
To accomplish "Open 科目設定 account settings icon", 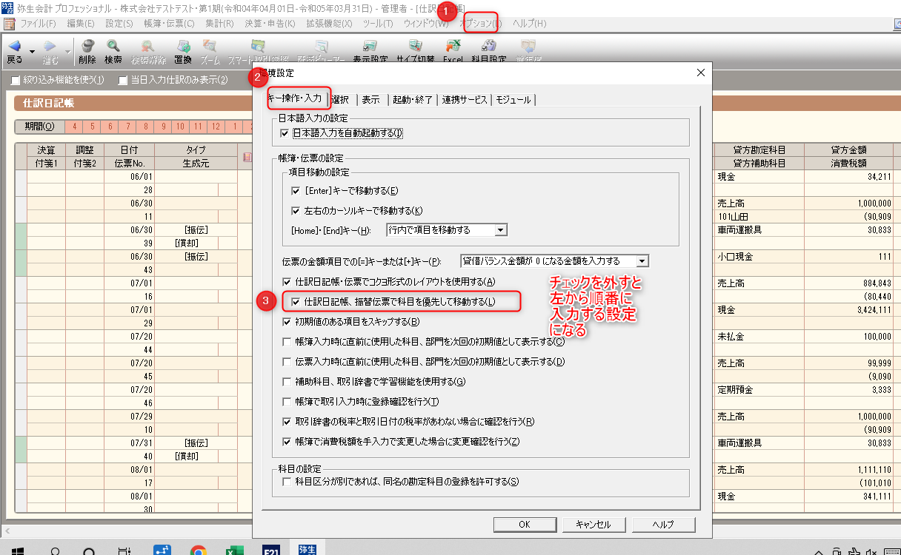I will click(489, 51).
